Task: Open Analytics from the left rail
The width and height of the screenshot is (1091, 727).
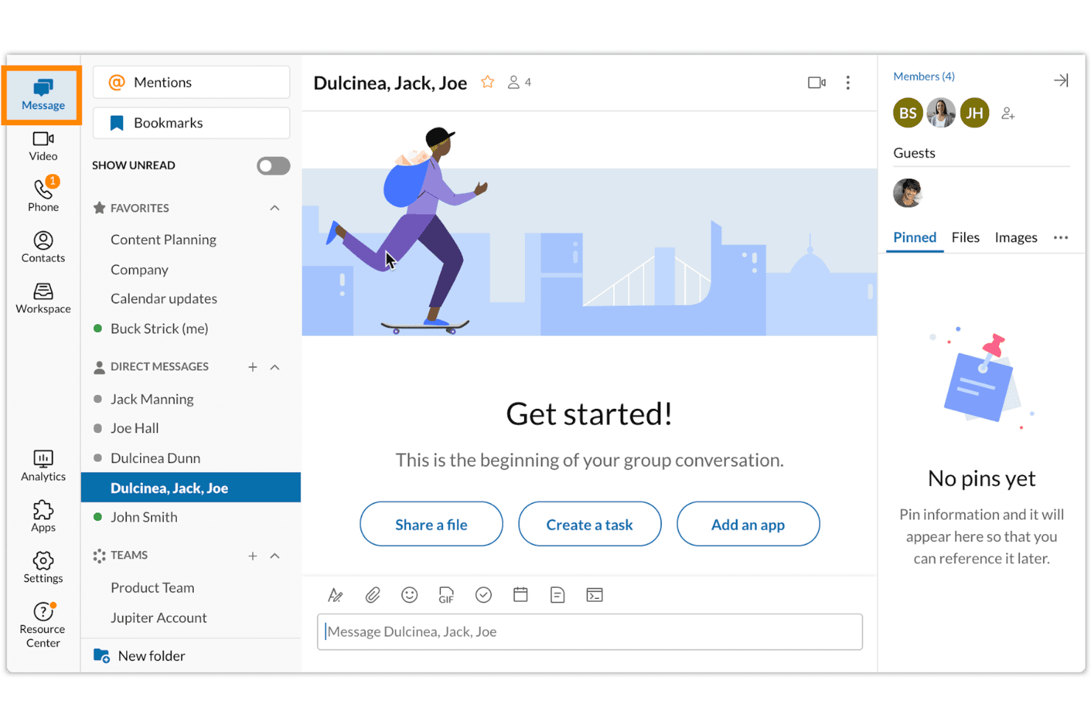Action: point(43,466)
